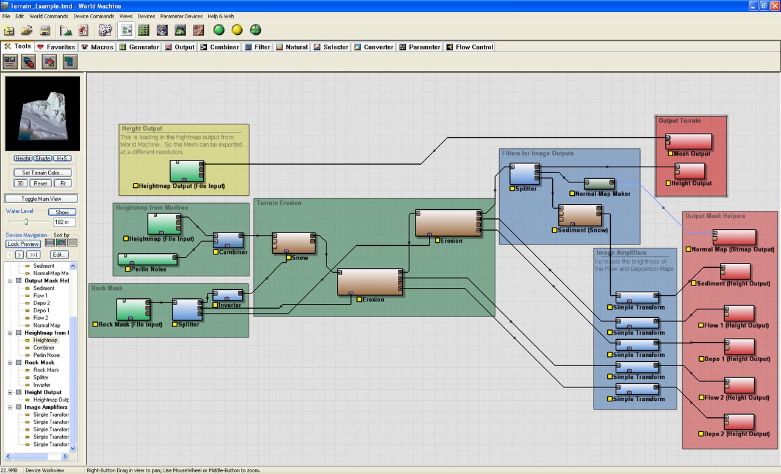
Task: Click the dice randomize icon in toolbar
Action: click(x=105, y=30)
